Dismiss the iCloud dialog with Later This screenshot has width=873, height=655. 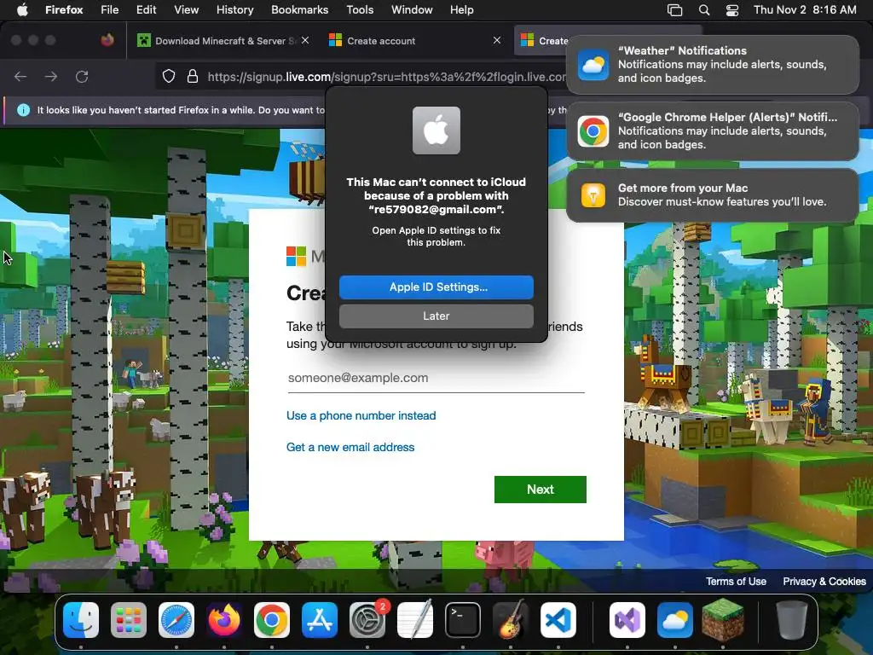[436, 316]
